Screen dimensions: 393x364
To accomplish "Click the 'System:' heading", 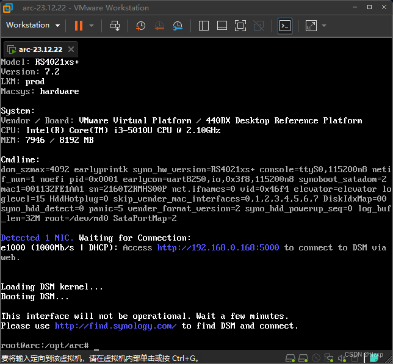I will pos(18,111).
